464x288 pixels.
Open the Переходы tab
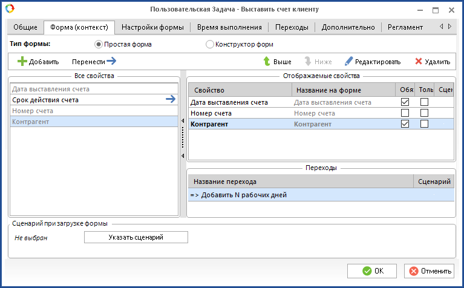click(292, 27)
